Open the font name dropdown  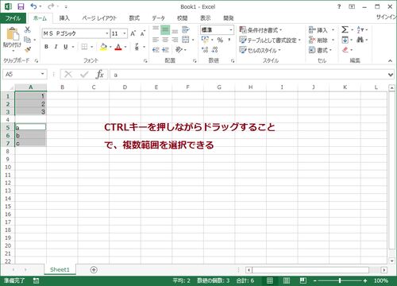[x=107, y=33]
